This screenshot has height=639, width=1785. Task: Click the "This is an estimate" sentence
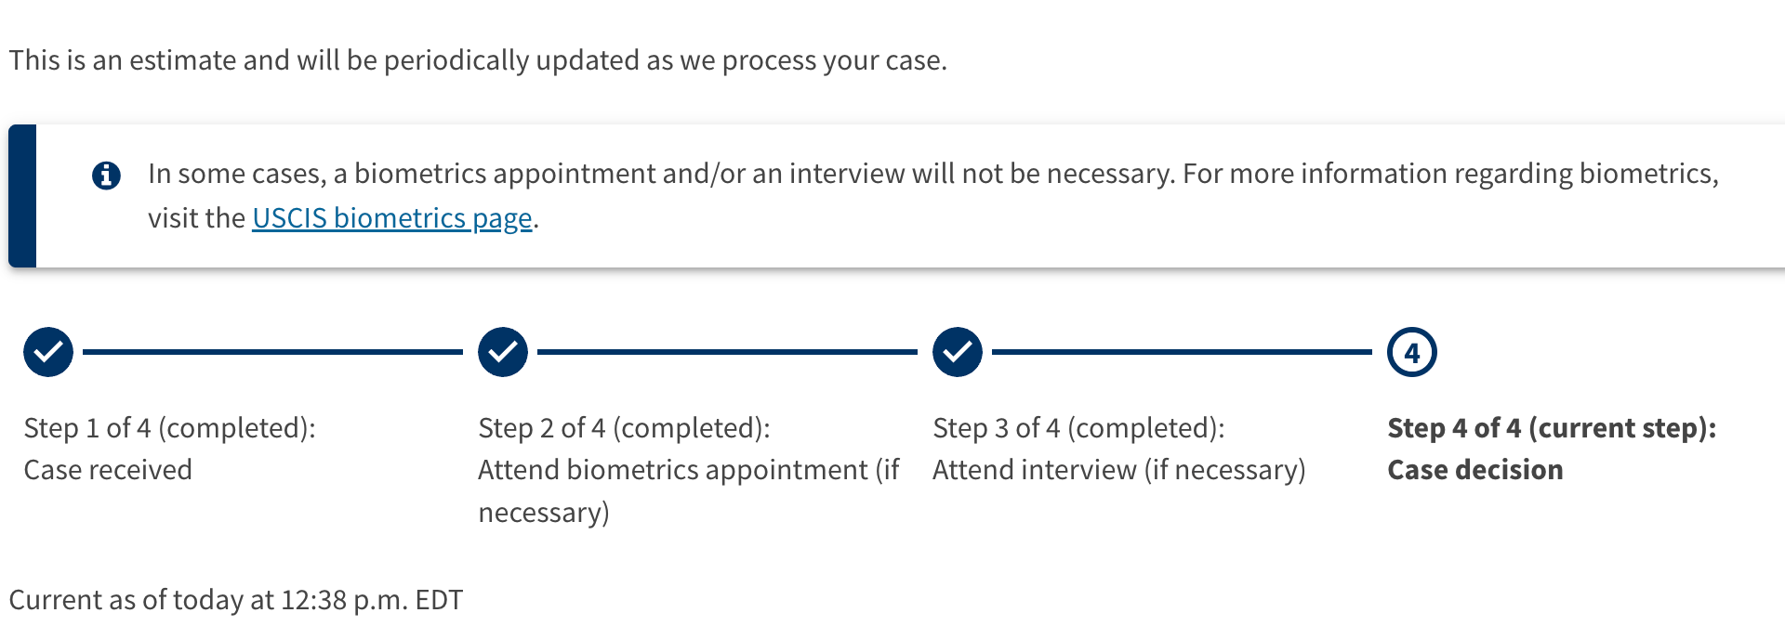[478, 60]
